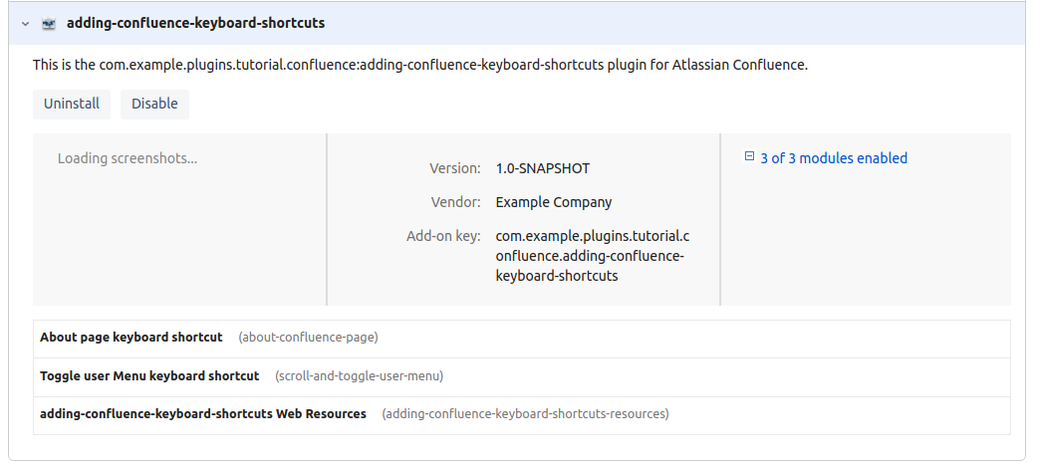1039x466 pixels.
Task: Click the 'Vendor:' label
Action: click(x=456, y=202)
